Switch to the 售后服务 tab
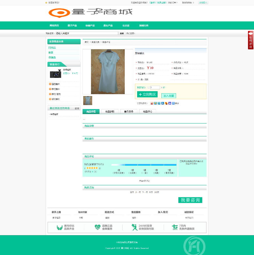 (129, 112)
